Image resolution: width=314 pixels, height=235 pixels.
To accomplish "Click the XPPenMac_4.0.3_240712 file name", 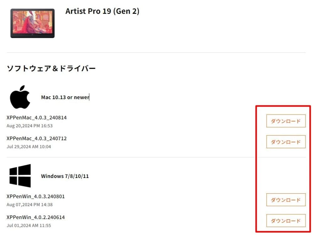I will click(x=36, y=138).
